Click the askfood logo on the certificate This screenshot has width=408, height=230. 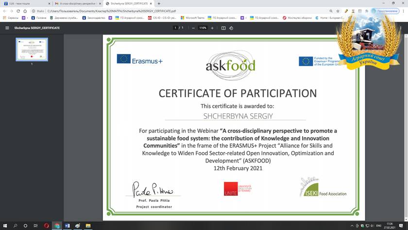[231, 65]
